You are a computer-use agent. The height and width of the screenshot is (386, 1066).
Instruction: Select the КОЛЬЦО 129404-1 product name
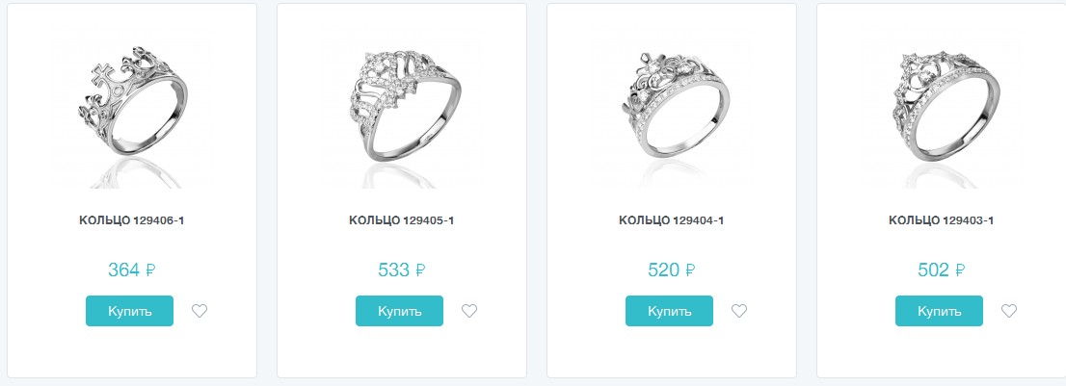[x=671, y=220]
